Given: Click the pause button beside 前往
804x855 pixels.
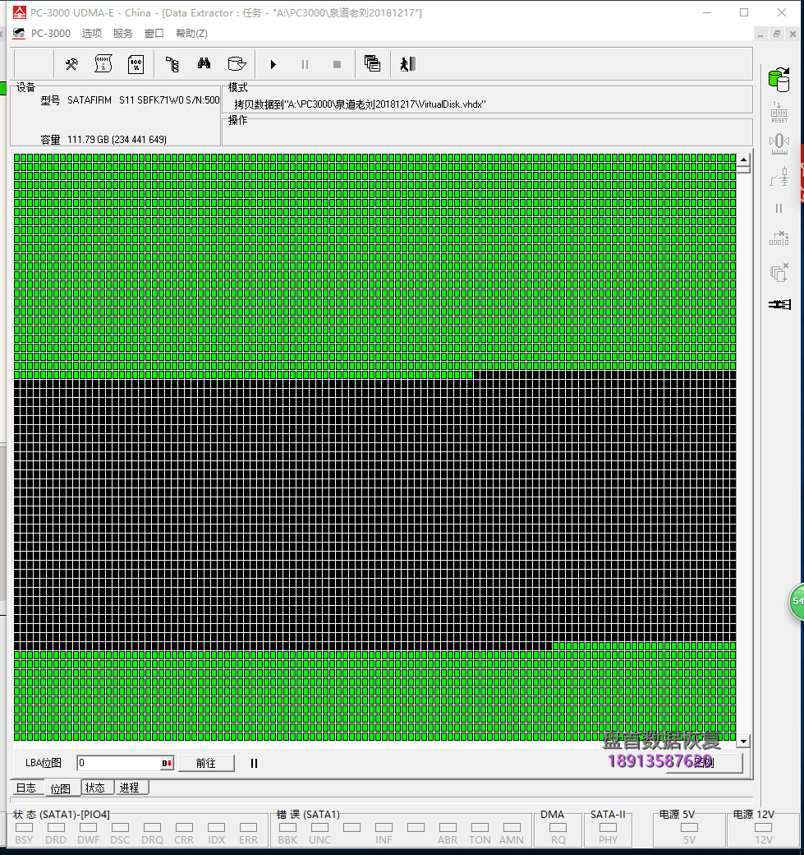Looking at the screenshot, I should 254,763.
